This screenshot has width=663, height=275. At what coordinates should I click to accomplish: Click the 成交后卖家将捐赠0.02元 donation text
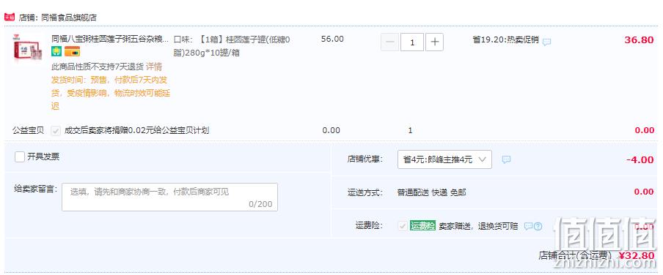point(137,130)
